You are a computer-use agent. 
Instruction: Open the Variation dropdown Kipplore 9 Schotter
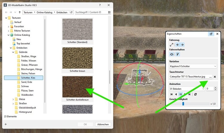(x=193, y=66)
